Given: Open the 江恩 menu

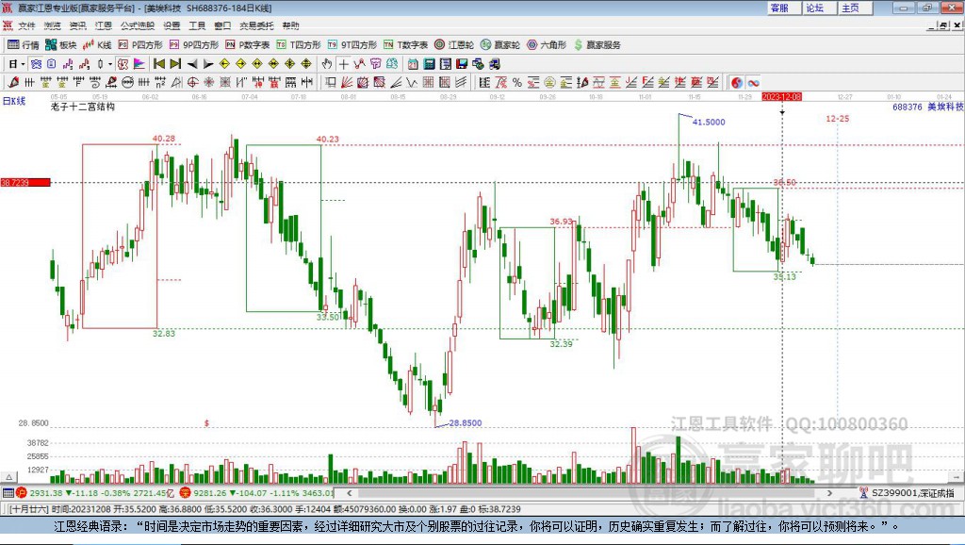Looking at the screenshot, I should tap(104, 25).
